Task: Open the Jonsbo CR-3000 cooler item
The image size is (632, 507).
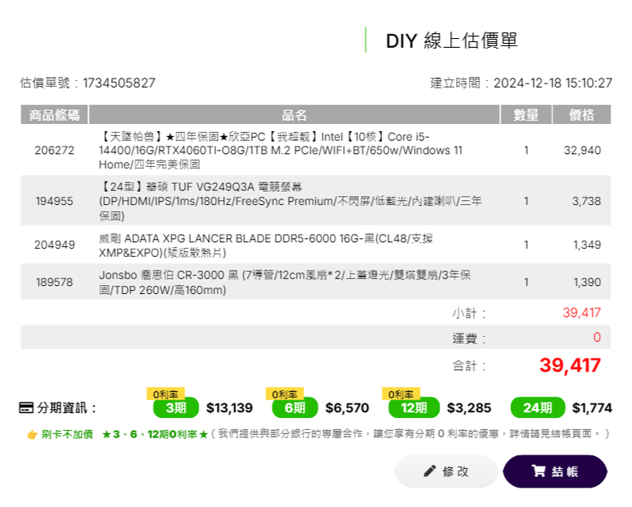Action: point(284,282)
